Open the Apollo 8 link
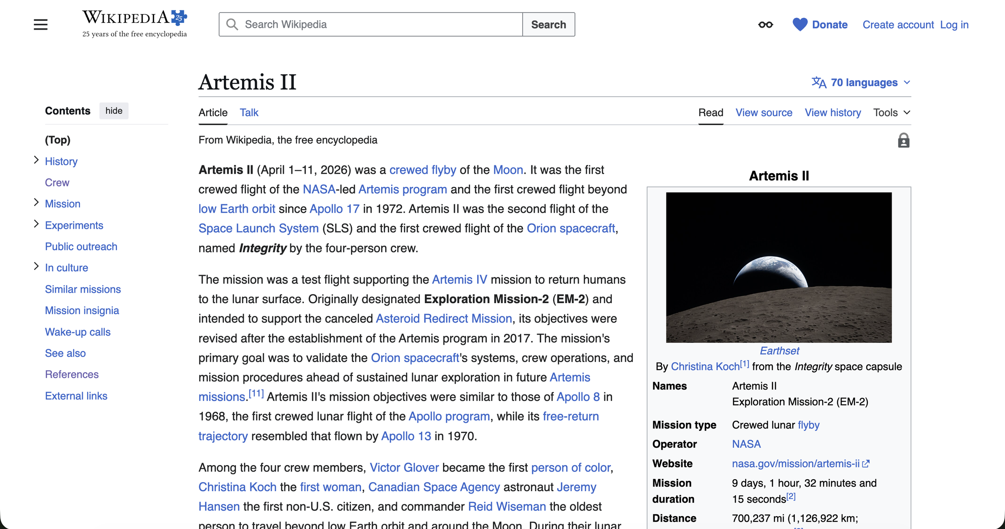1005x529 pixels. point(578,397)
